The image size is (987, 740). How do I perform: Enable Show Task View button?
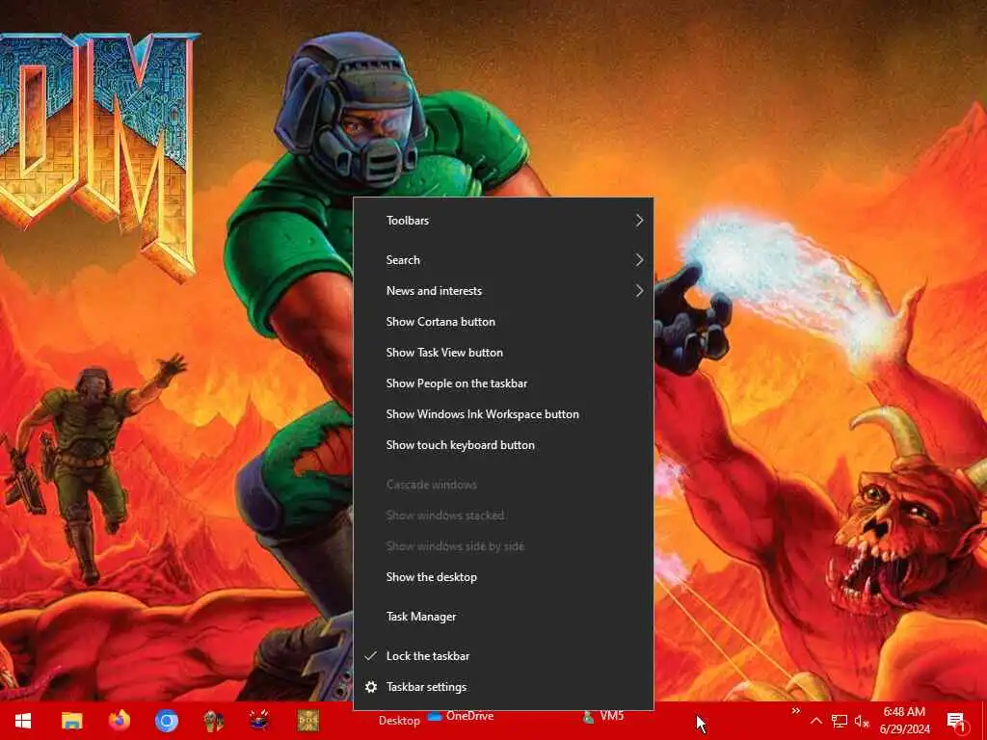[x=503, y=353]
